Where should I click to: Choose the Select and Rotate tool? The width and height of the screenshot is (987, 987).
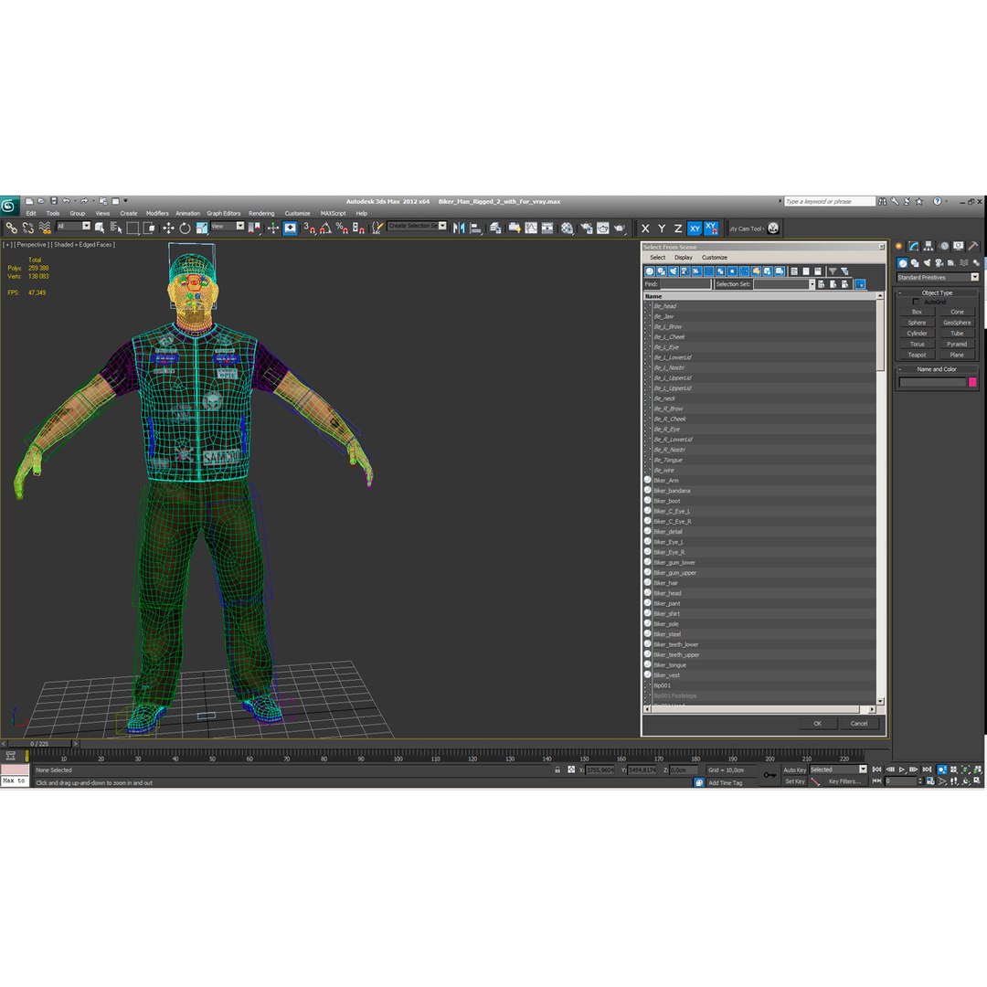[x=185, y=228]
